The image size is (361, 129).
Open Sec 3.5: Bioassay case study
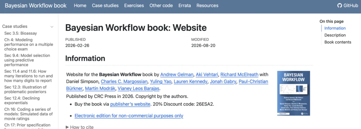20,33
